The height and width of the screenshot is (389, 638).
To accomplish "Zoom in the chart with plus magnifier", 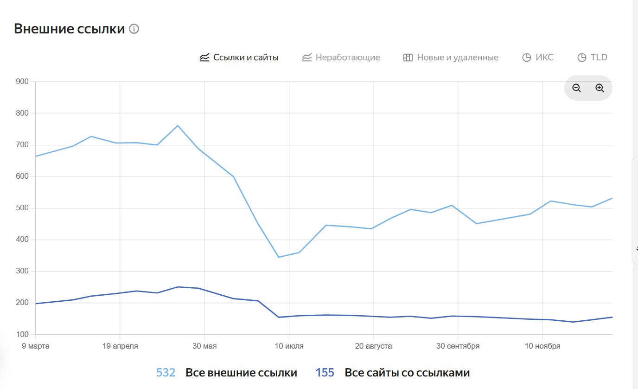I will pyautogui.click(x=600, y=88).
